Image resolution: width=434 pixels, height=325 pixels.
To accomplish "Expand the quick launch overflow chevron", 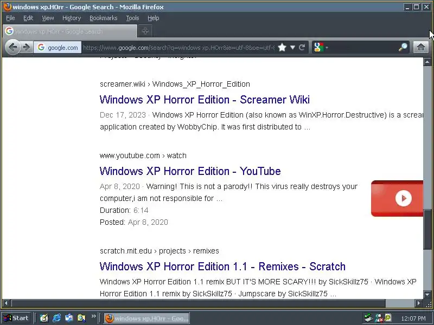I will click(93, 316).
